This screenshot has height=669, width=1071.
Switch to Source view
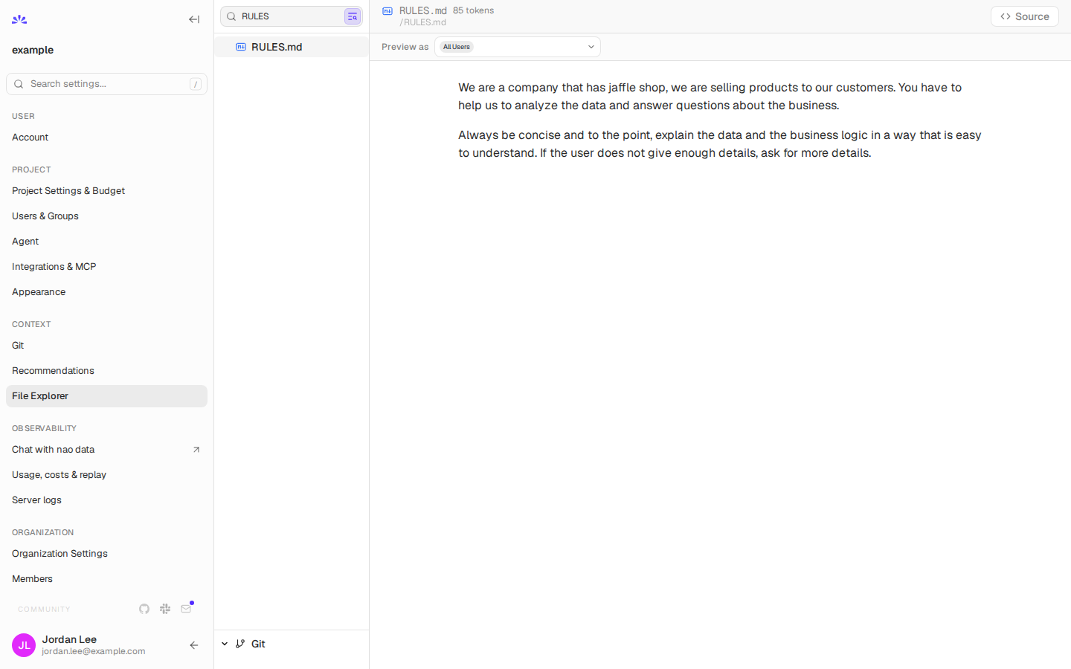pyautogui.click(x=1025, y=16)
